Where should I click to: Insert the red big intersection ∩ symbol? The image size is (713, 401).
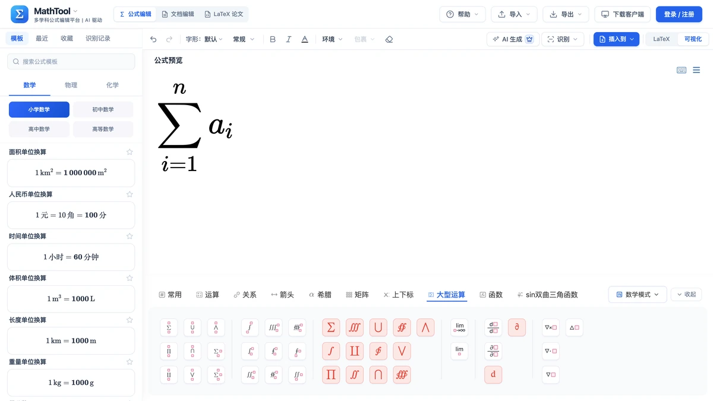(378, 375)
